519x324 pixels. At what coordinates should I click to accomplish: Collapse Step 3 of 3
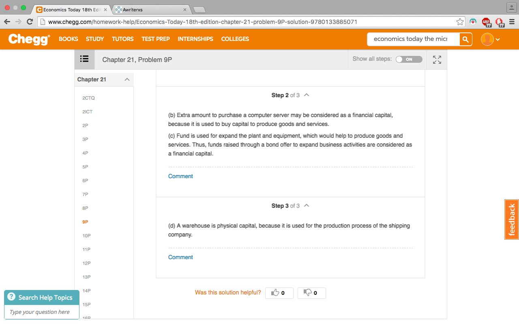[307, 205]
